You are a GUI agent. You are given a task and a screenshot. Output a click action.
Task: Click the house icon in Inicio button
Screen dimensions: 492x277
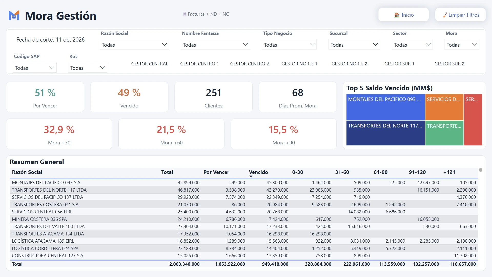click(397, 15)
